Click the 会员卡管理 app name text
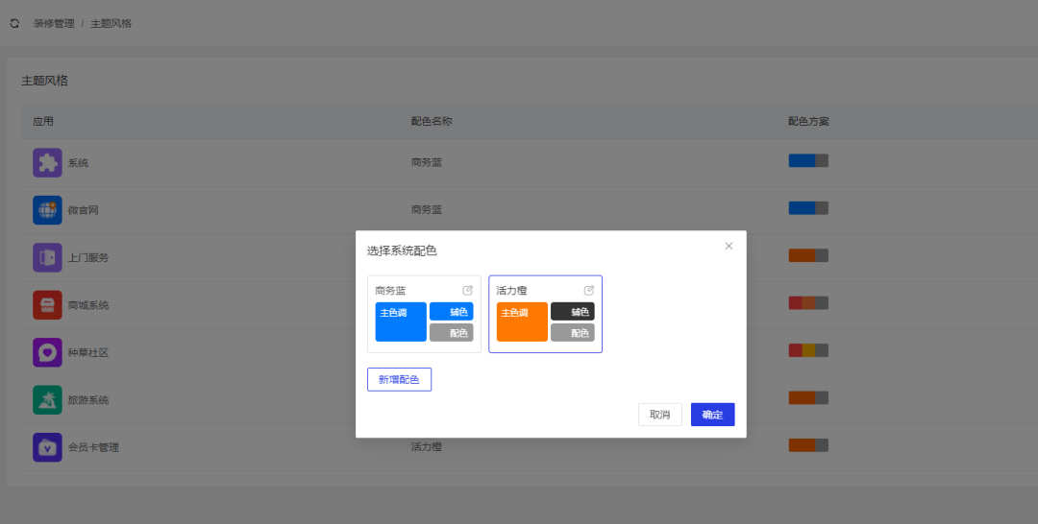The image size is (1038, 524). [94, 447]
